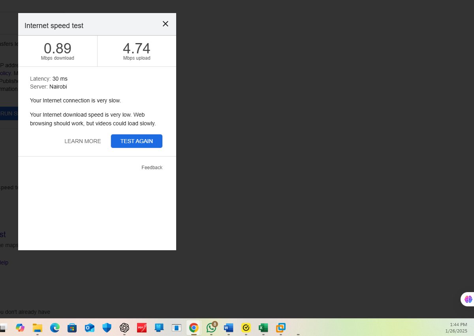Image resolution: width=474 pixels, height=336 pixels.
Task: Open Microsoft Word from the taskbar
Action: point(229,328)
